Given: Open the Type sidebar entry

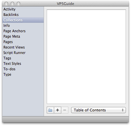Looking at the screenshot, I should (23, 74).
